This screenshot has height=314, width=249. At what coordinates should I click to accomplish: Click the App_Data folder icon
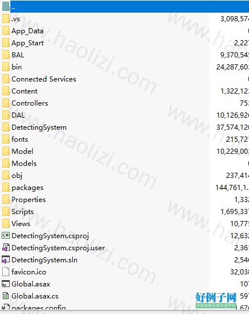6,30
